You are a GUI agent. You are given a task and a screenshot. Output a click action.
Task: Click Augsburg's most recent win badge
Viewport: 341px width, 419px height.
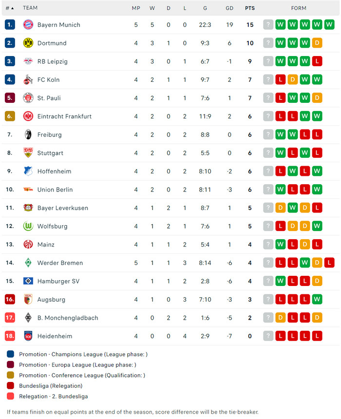(317, 300)
